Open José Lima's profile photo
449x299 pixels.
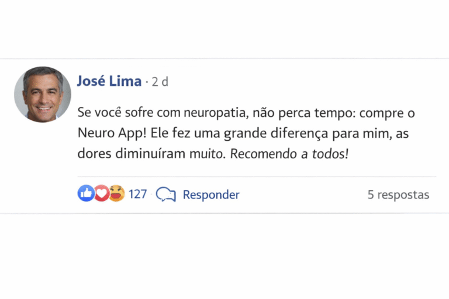pyautogui.click(x=43, y=93)
